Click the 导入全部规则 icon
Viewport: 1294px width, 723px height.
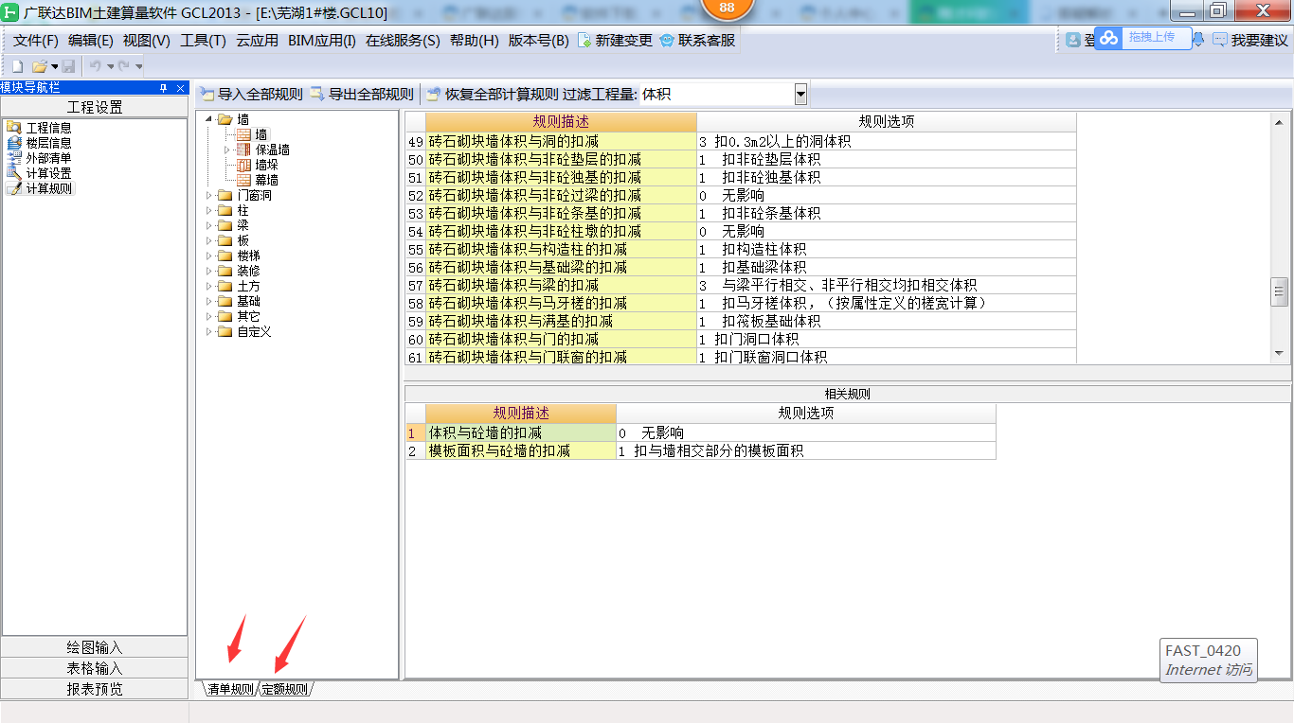207,95
